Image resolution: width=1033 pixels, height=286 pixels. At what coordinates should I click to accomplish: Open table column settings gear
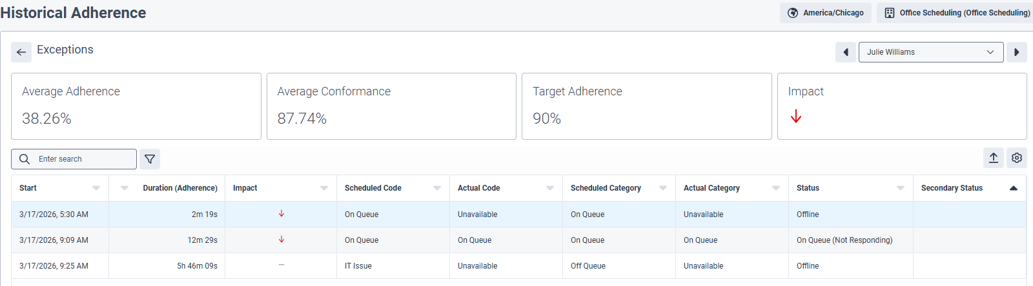coord(1017,158)
